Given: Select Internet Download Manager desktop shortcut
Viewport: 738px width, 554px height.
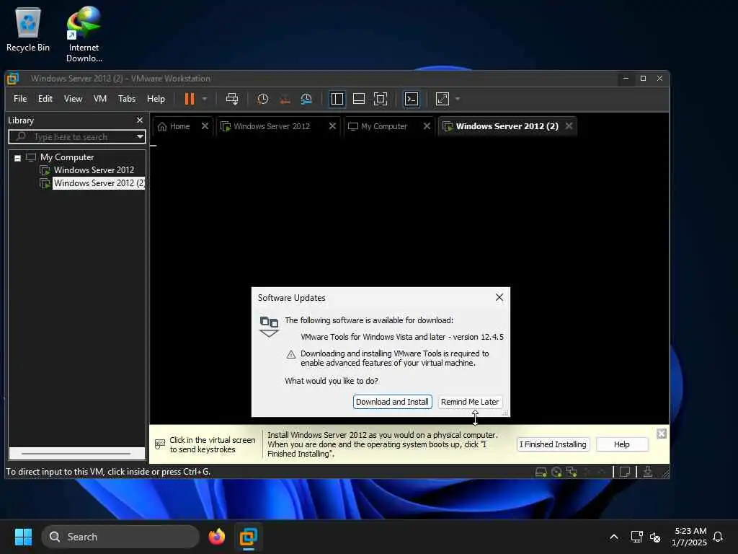Looking at the screenshot, I should [x=84, y=35].
